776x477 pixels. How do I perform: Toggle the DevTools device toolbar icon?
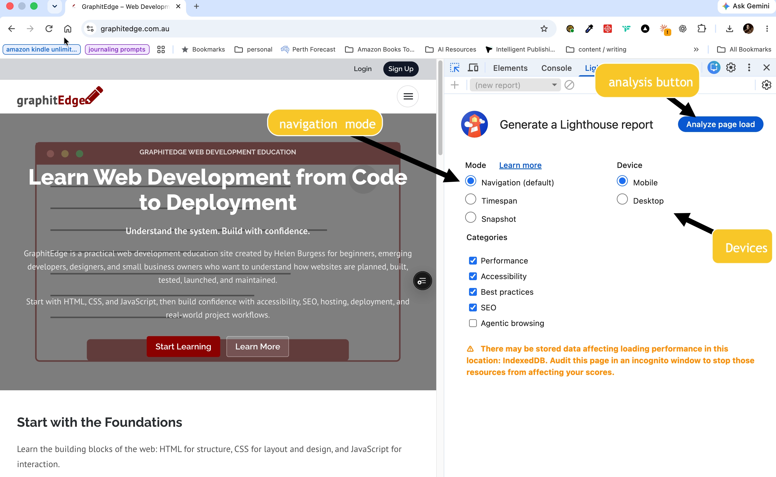tap(473, 68)
